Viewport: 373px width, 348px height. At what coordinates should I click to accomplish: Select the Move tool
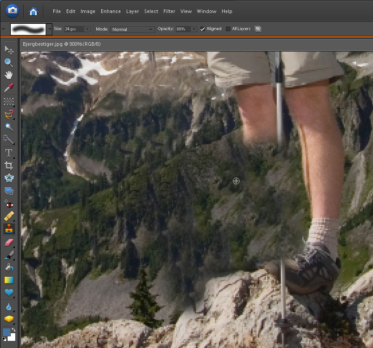[9, 50]
